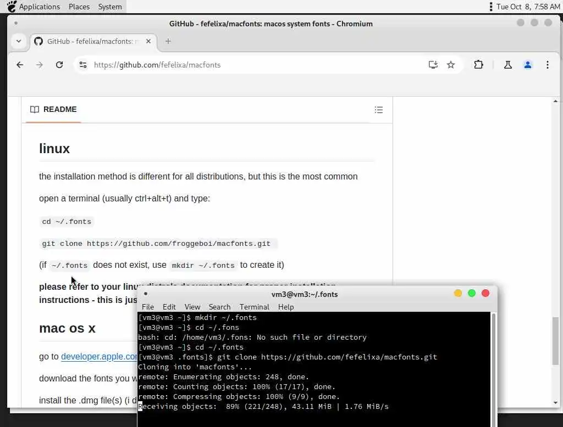Image resolution: width=563 pixels, height=427 pixels.
Task: Minimize terminal with yellow button
Action: (458, 293)
